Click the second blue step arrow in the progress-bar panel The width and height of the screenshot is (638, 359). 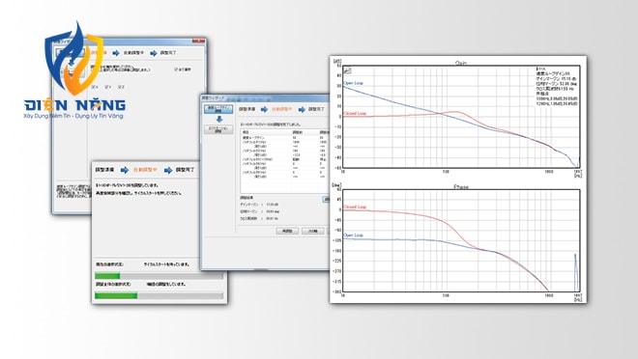tap(168, 170)
